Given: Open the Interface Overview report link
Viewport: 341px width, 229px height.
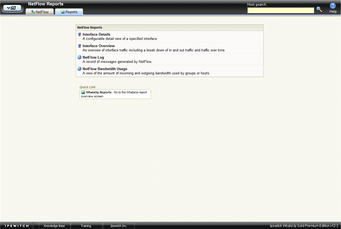Looking at the screenshot, I should [99, 46].
